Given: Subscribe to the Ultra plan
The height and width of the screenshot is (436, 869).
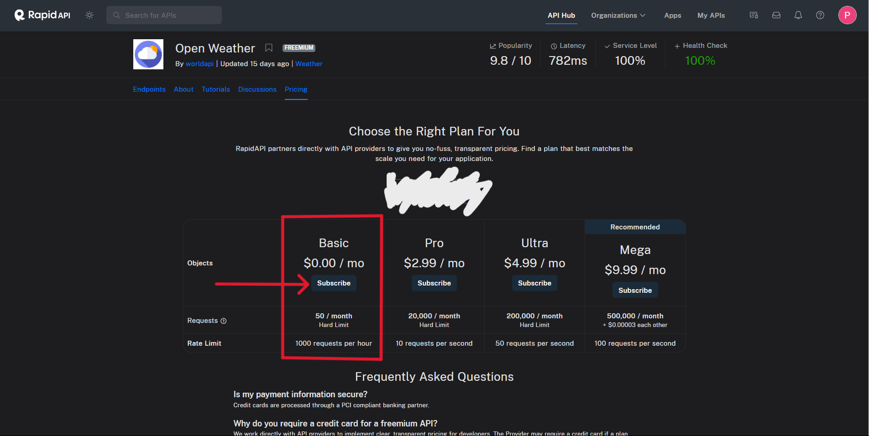Looking at the screenshot, I should coord(534,283).
